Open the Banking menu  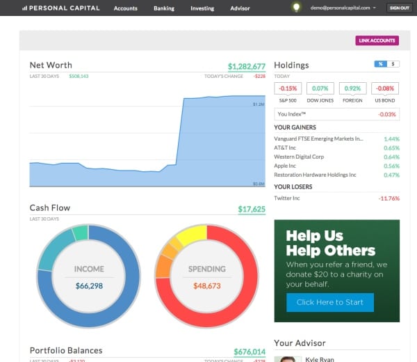(164, 8)
